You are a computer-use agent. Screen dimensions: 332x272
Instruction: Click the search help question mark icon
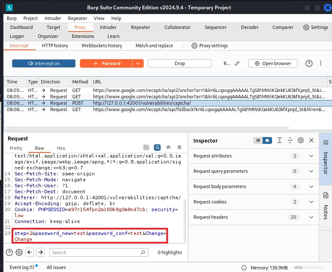pyautogui.click(x=9, y=252)
